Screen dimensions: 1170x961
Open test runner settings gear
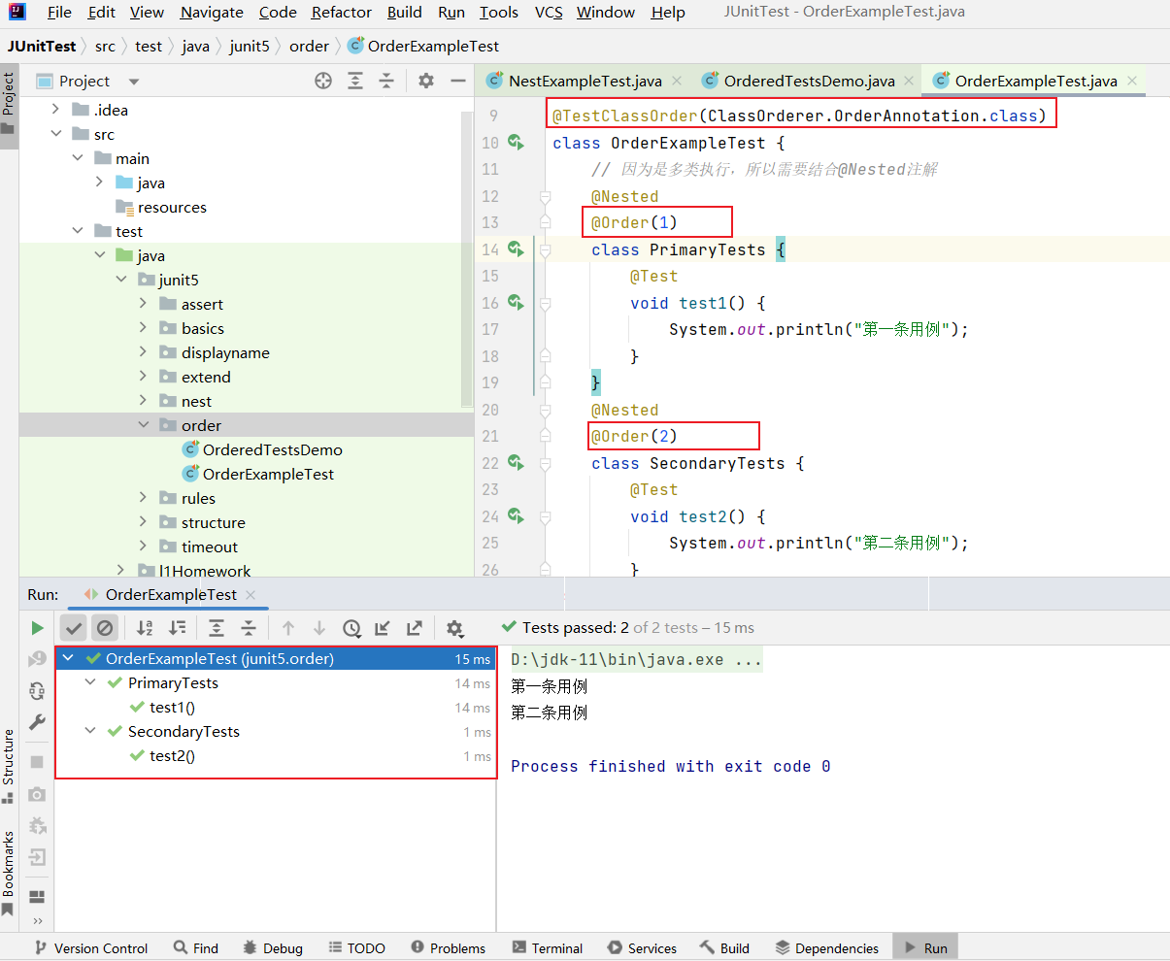coord(454,628)
